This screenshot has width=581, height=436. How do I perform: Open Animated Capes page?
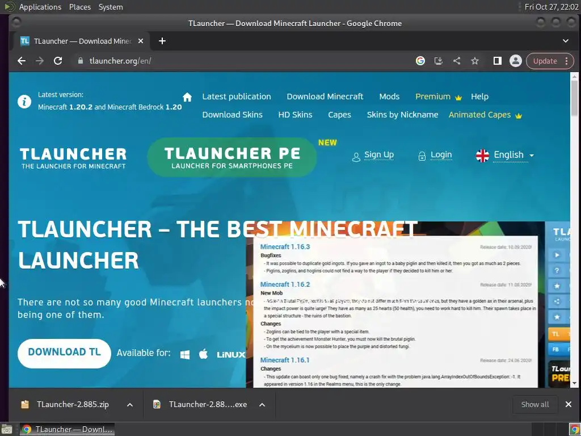[485, 115]
